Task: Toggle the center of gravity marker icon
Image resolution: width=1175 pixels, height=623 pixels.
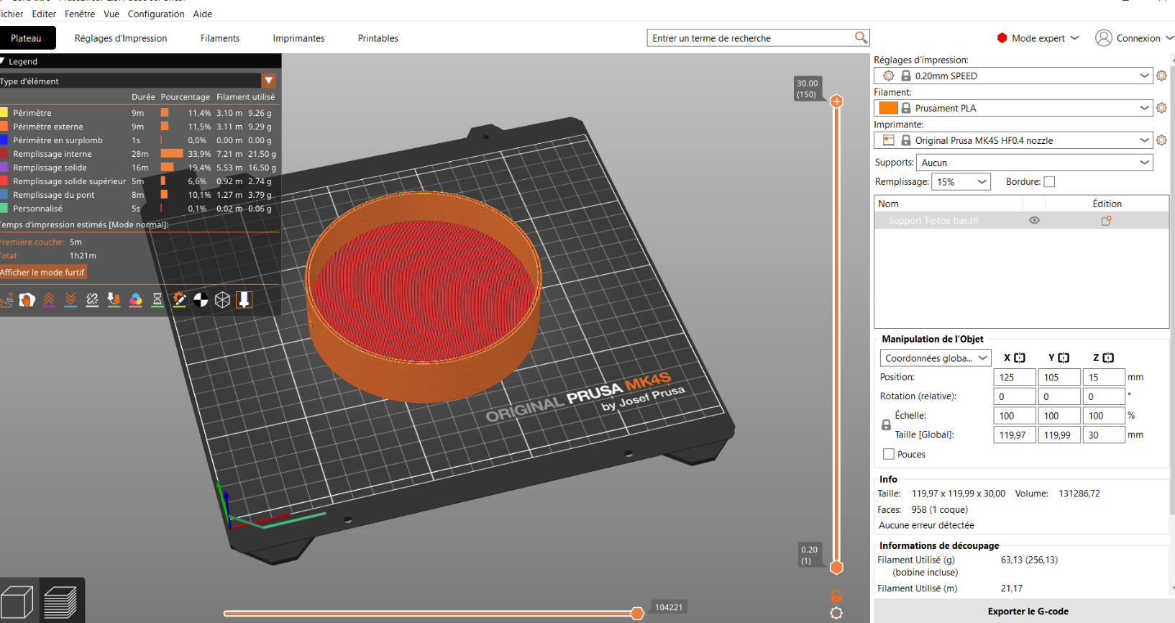Action: coord(201,300)
